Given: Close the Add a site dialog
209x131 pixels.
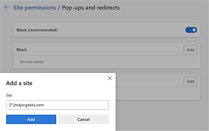Looking at the screenshot, I should 110,78.
